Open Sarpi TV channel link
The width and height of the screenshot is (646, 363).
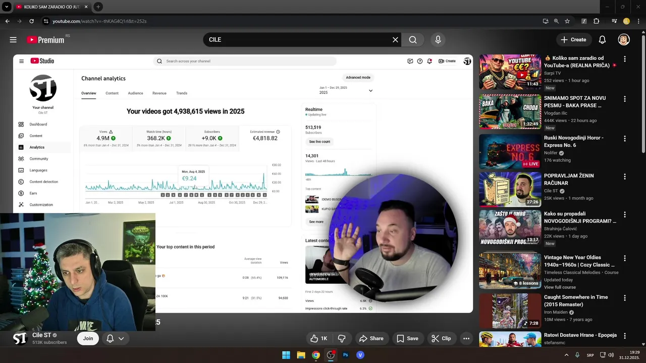[x=552, y=73]
